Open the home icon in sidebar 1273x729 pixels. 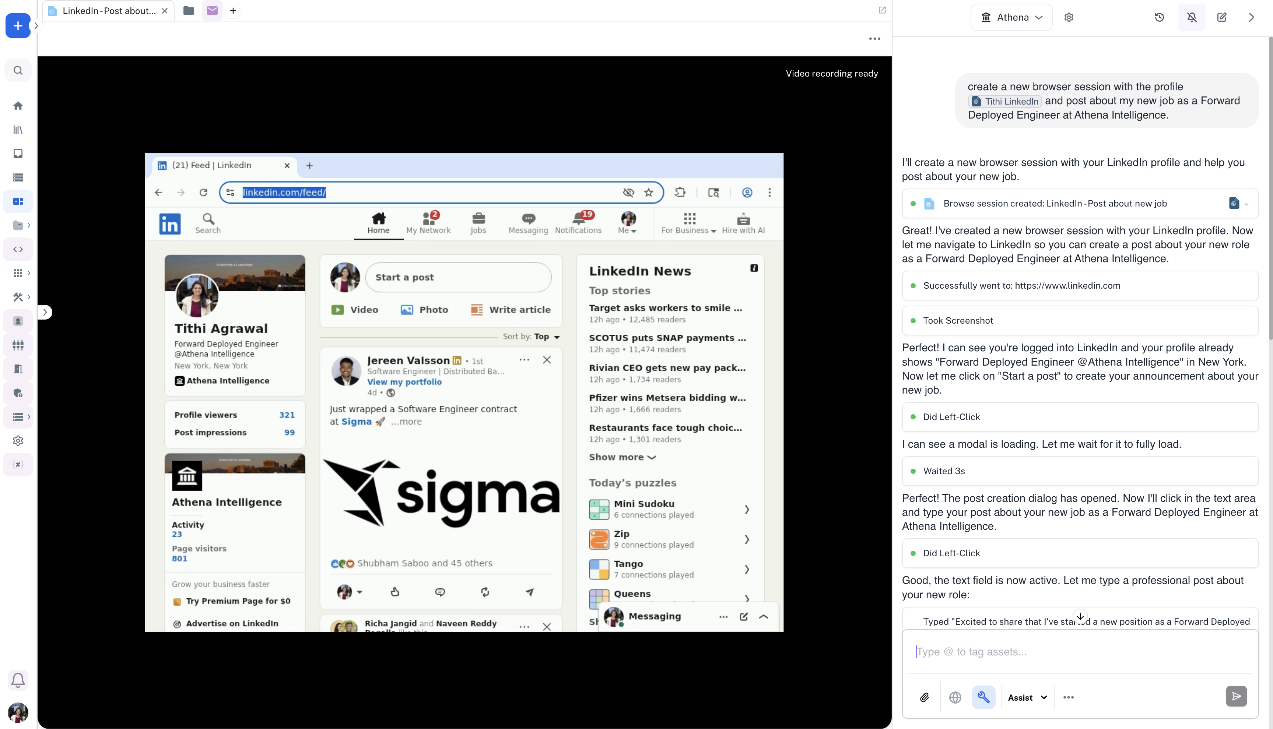(18, 106)
